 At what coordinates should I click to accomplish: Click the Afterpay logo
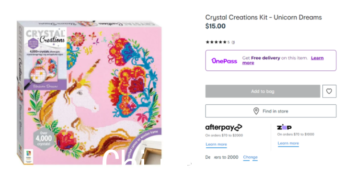(x=224, y=128)
